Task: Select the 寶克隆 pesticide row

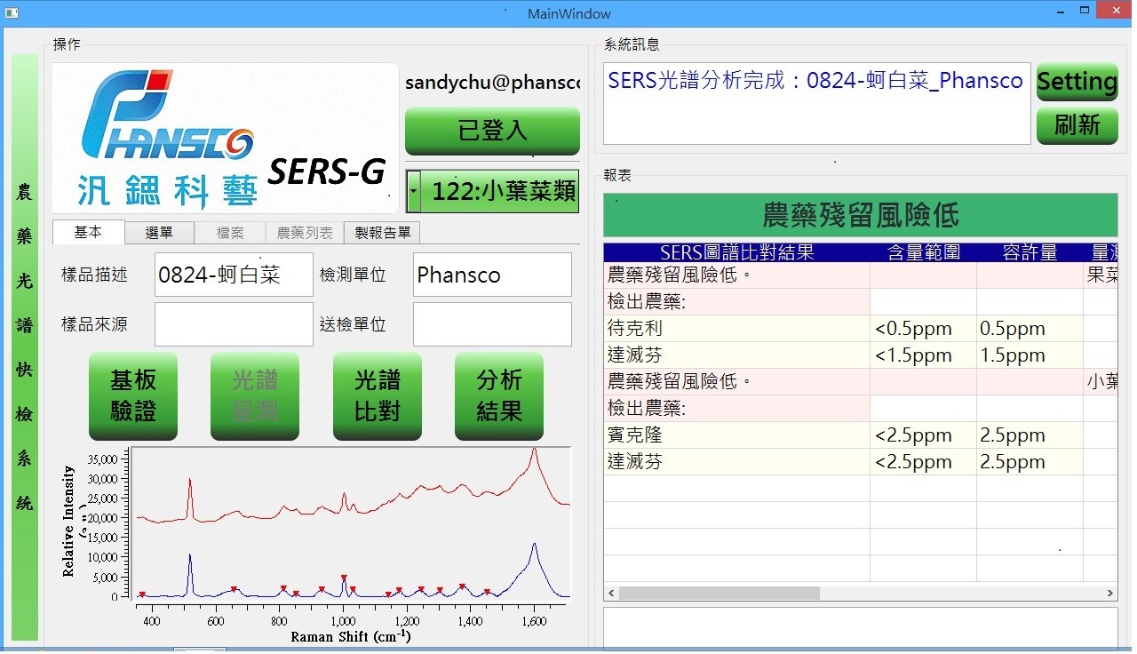Action: (x=735, y=435)
